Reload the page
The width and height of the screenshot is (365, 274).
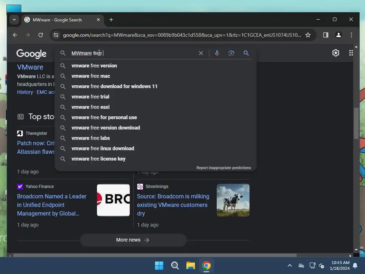click(x=41, y=35)
